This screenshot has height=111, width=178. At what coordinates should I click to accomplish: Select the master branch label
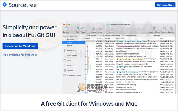[120, 41]
